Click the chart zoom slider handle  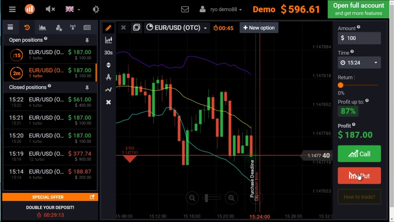coord(206,198)
